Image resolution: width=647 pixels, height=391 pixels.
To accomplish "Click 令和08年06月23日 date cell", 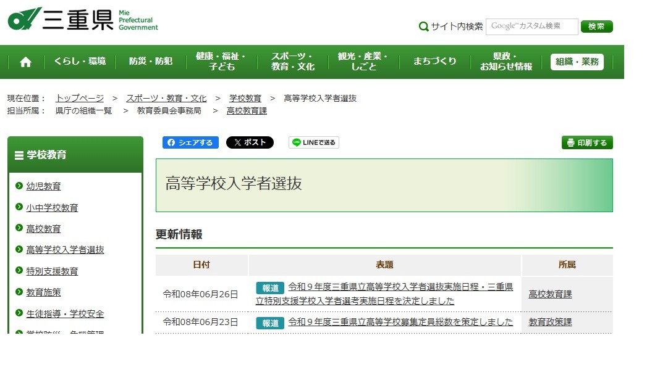I will [x=201, y=322].
